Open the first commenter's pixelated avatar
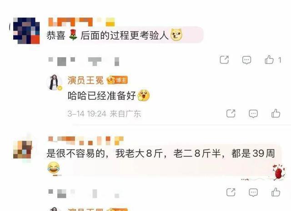The width and height of the screenshot is (291, 211). click(x=26, y=30)
